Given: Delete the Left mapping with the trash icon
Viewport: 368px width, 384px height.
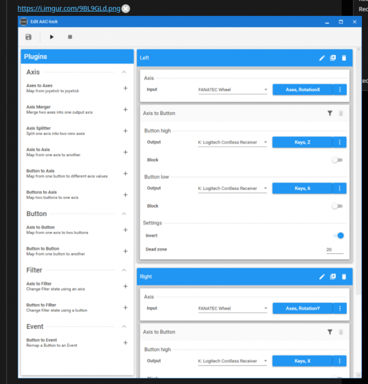Looking at the screenshot, I should click(344, 58).
